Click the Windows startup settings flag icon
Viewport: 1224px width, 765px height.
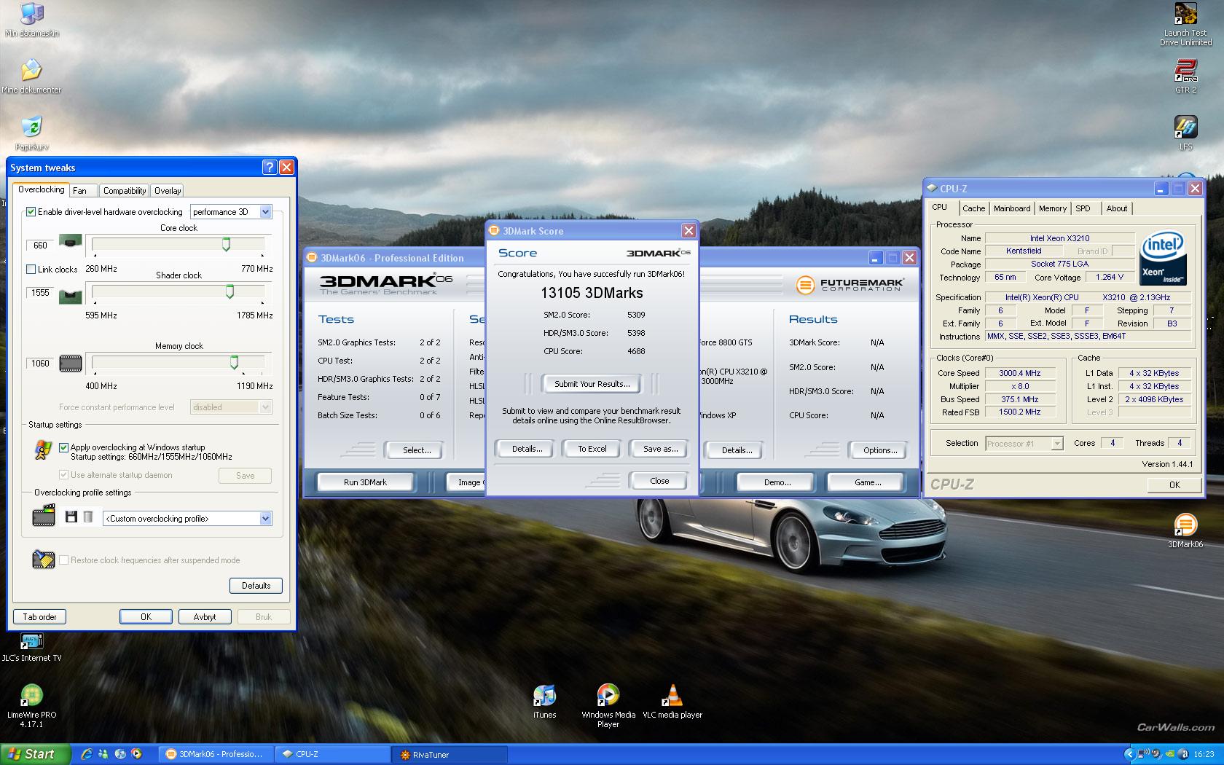44,450
